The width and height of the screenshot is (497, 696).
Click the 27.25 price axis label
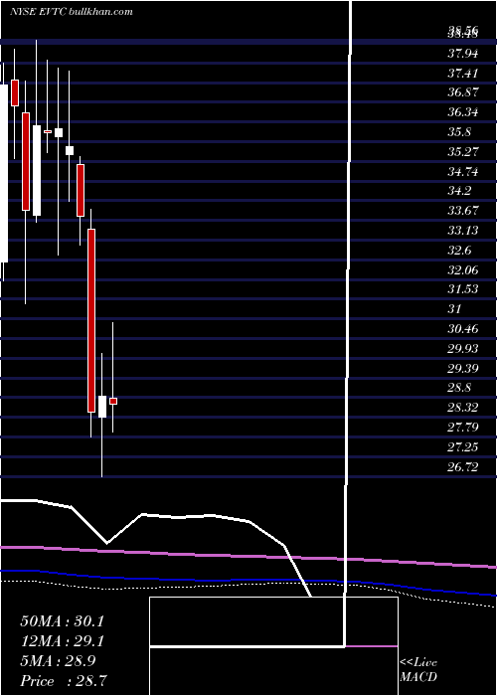pyautogui.click(x=463, y=446)
